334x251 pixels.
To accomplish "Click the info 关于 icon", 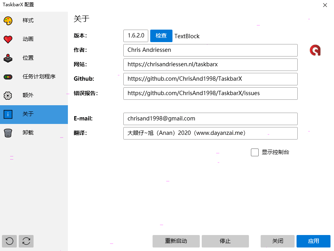I will pyautogui.click(x=8, y=114).
